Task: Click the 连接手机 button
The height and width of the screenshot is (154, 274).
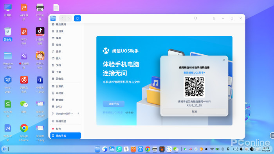Action: (x=114, y=104)
